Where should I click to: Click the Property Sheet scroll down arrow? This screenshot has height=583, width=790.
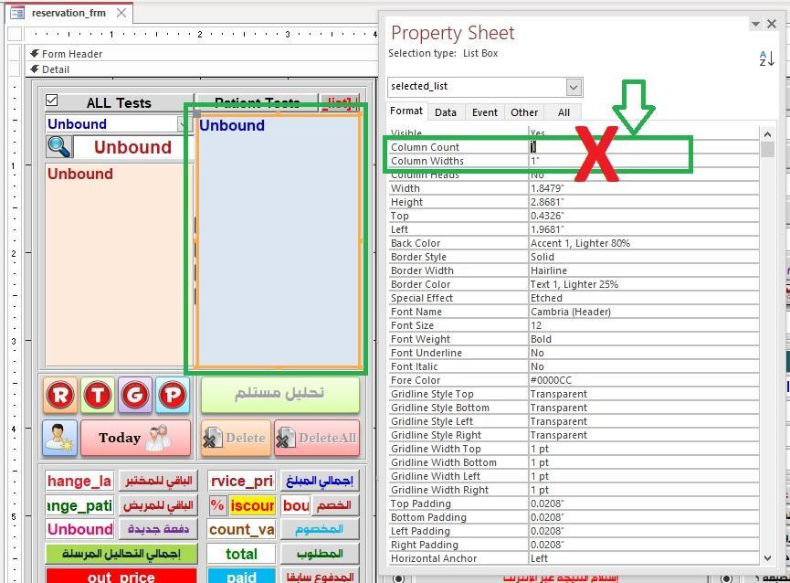coord(767,557)
